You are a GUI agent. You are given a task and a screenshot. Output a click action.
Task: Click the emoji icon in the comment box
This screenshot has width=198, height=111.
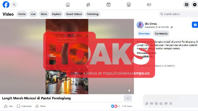coord(156,103)
